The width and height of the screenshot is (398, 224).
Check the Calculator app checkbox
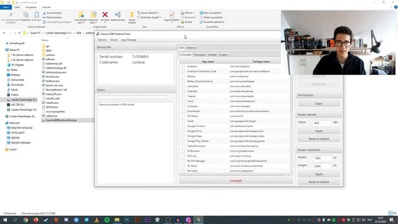click(x=183, y=86)
